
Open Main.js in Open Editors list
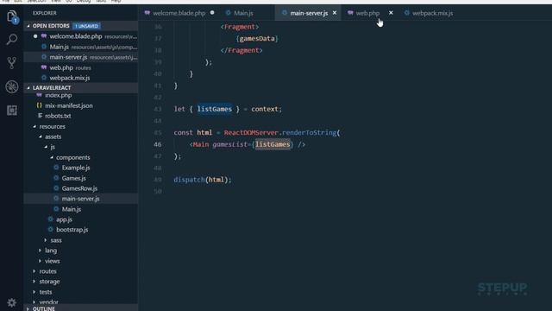point(81,47)
